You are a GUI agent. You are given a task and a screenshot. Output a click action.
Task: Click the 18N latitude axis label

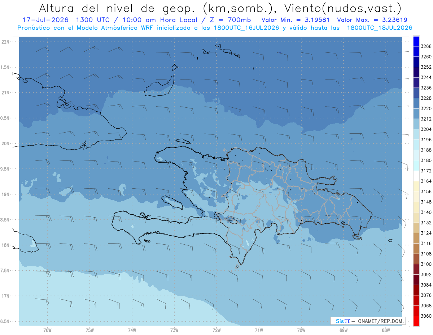click(x=6, y=245)
